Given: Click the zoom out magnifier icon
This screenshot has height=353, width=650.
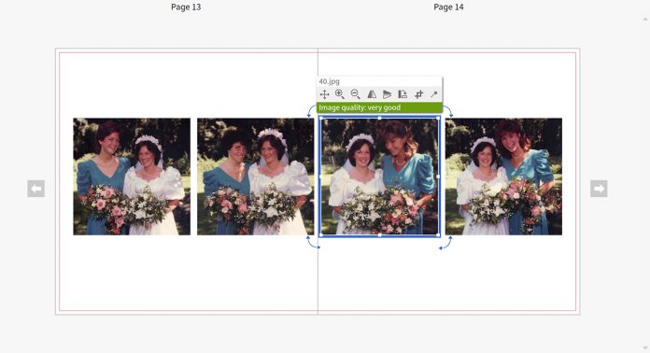Looking at the screenshot, I should tap(355, 94).
